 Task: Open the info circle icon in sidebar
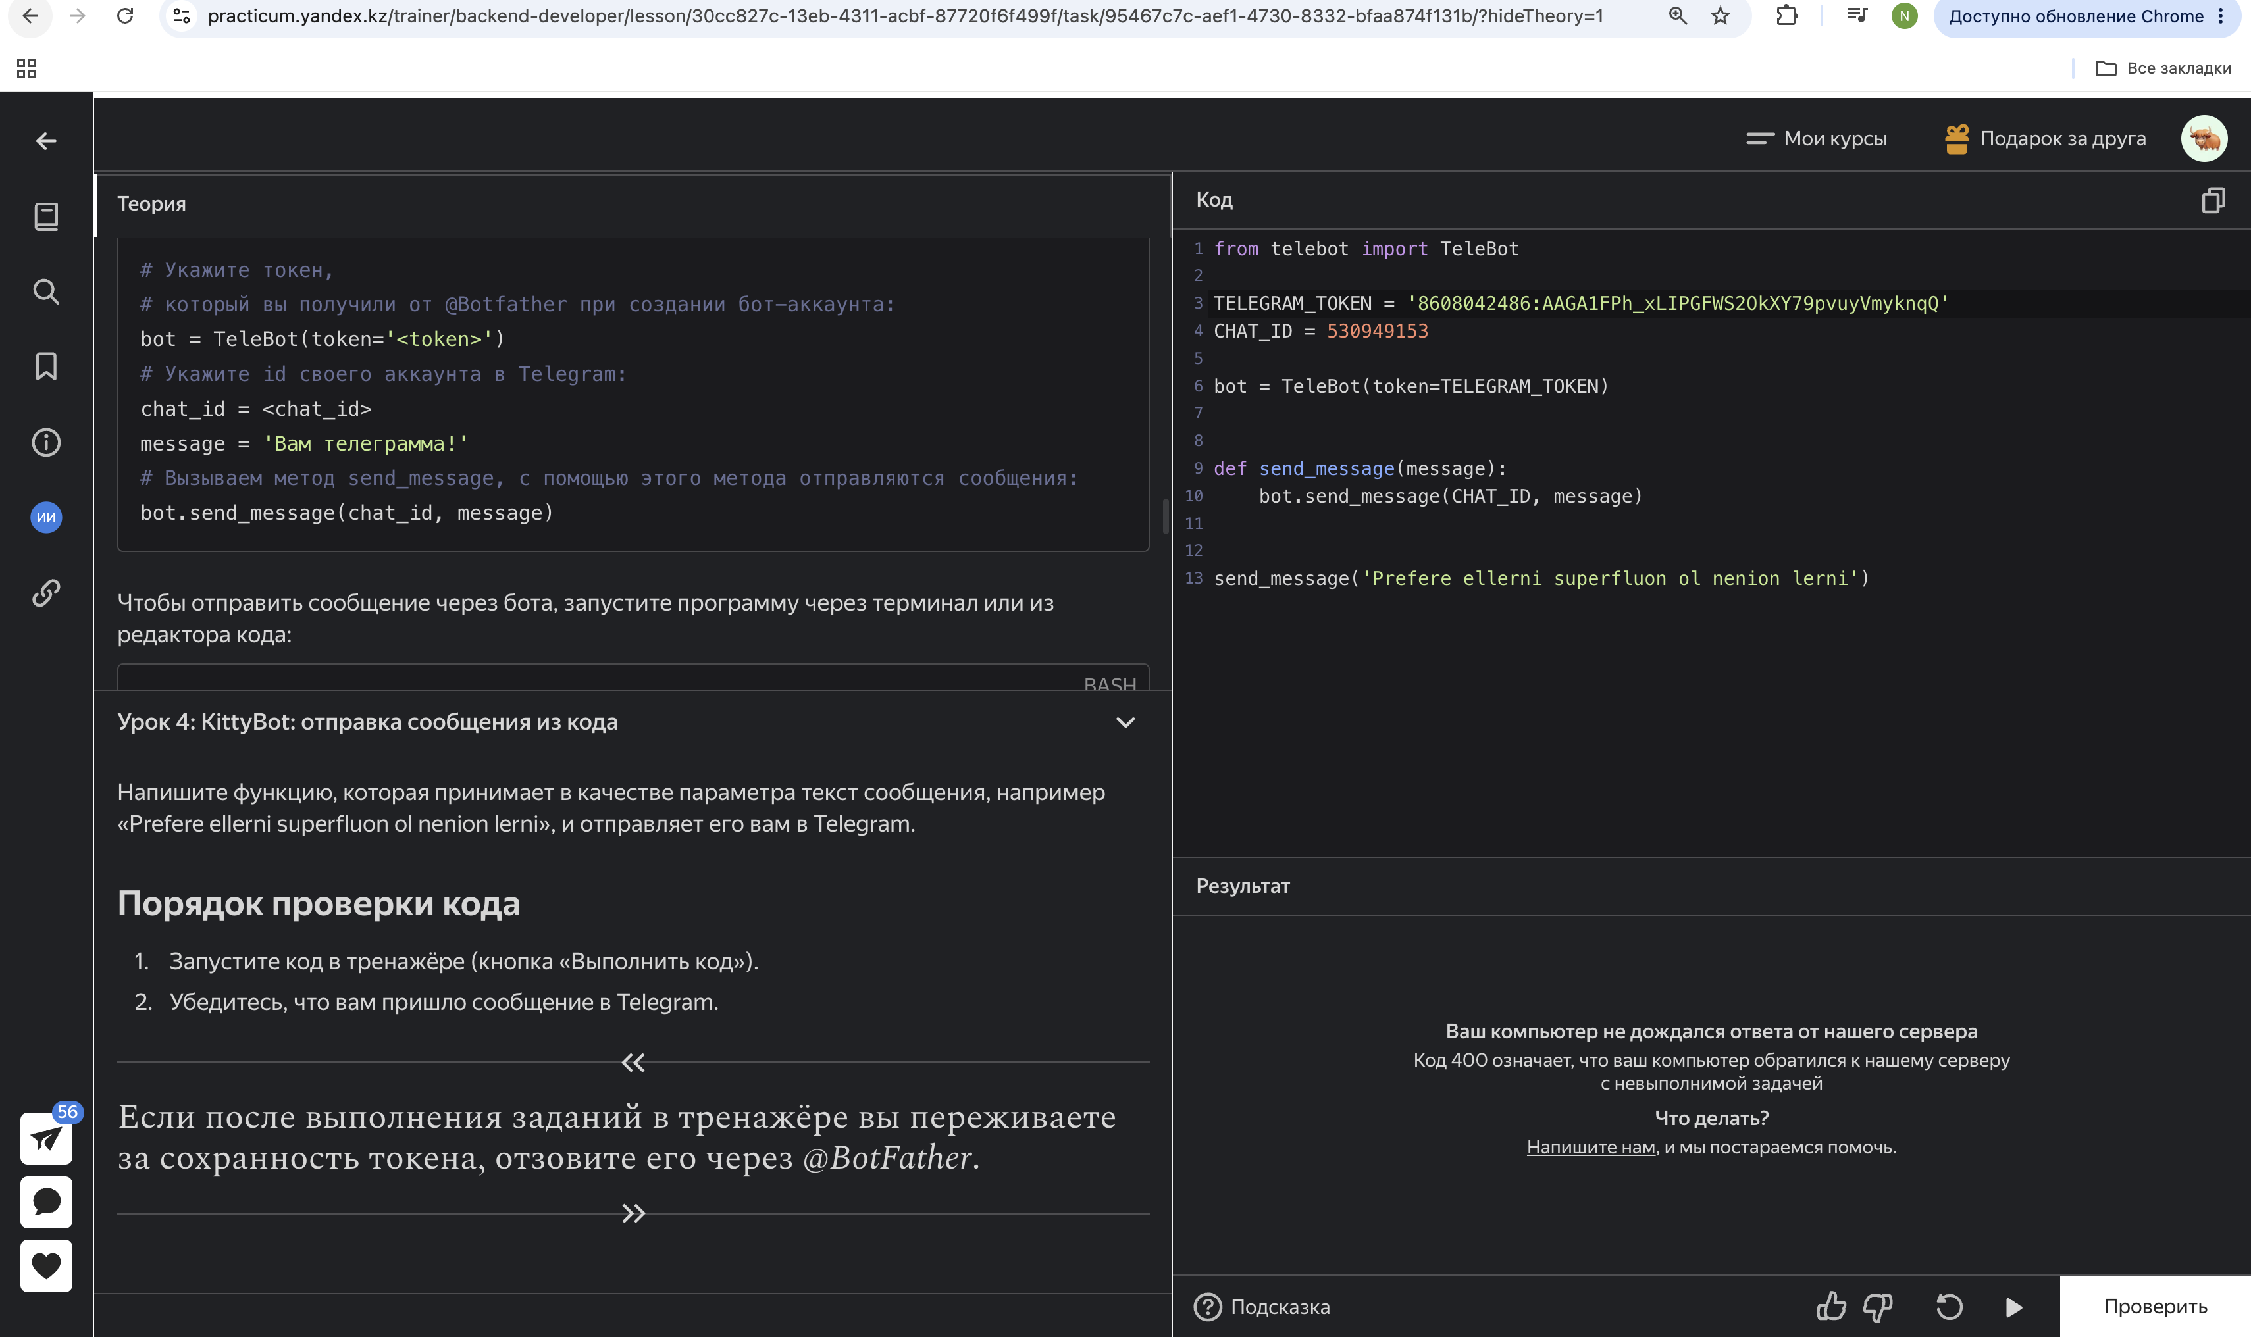(46, 442)
